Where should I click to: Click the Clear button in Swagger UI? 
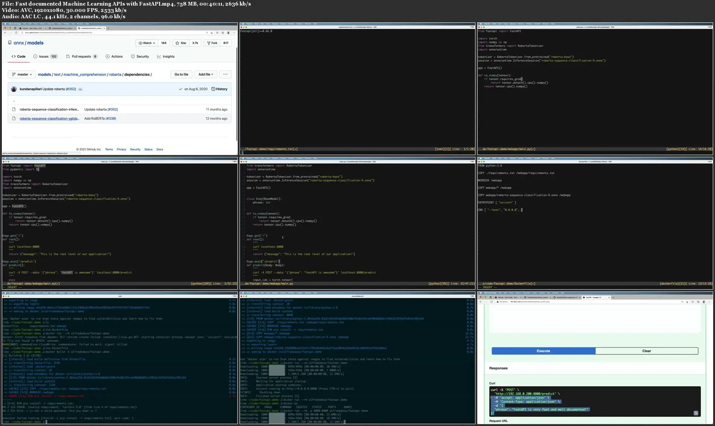click(x=646, y=351)
